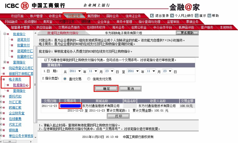Click the personal banking icon beside 个人网上银行
This screenshot has height=143, width=238.
click(x=172, y=15)
